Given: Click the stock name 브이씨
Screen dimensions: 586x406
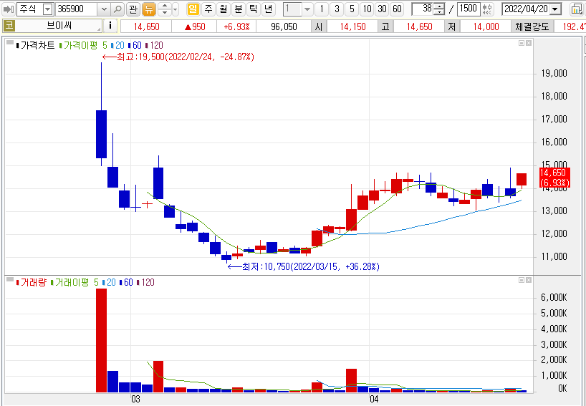Looking at the screenshot, I should pyautogui.click(x=59, y=26).
